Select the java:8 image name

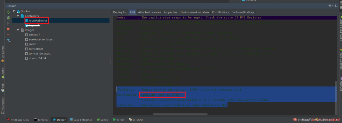pos(33,44)
